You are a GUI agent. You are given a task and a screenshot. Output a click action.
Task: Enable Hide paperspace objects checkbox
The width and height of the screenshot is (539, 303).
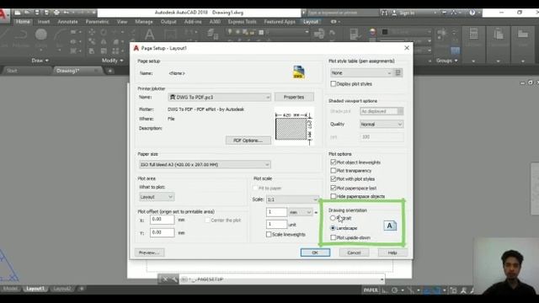[x=333, y=196]
